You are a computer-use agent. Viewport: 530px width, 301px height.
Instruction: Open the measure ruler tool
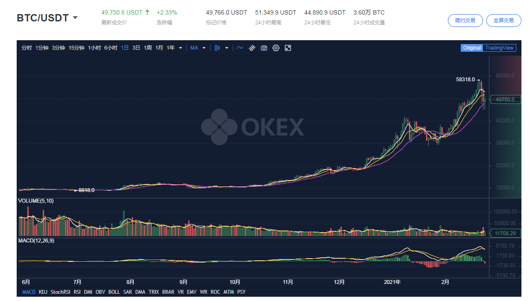tap(252, 48)
